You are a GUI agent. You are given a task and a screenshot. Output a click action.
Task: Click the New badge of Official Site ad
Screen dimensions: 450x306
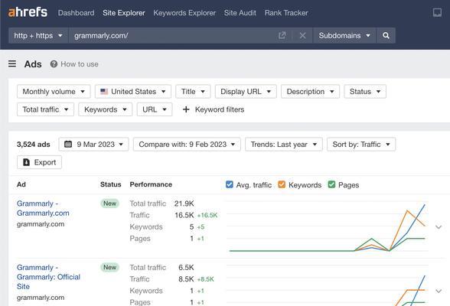(109, 267)
